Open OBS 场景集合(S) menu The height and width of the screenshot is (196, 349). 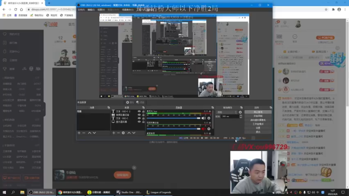coord(128,10)
